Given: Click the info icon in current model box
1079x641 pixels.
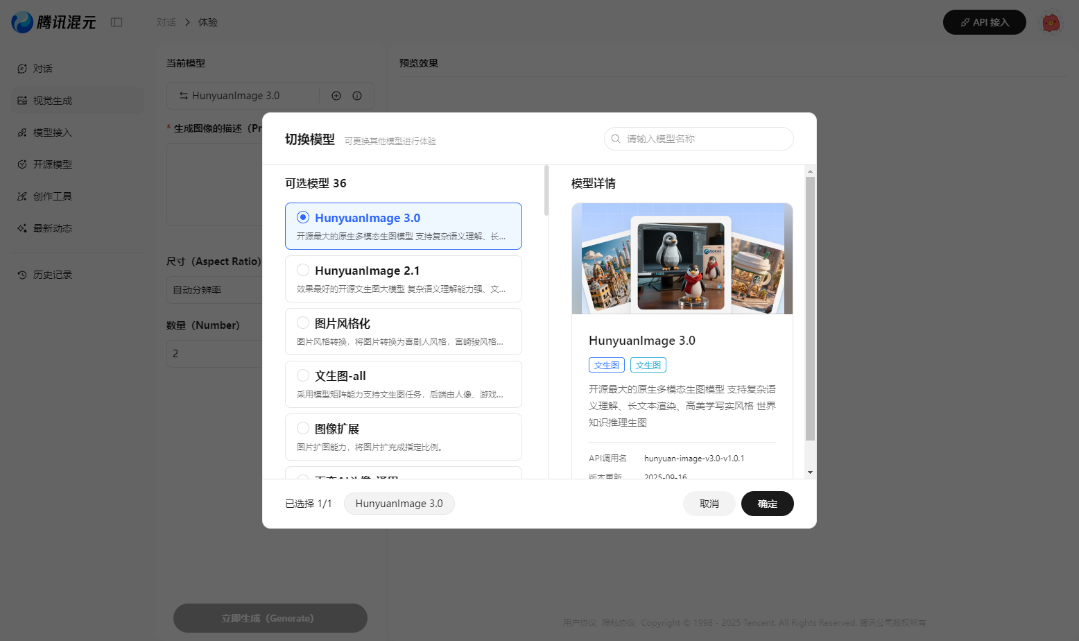Looking at the screenshot, I should (x=357, y=96).
